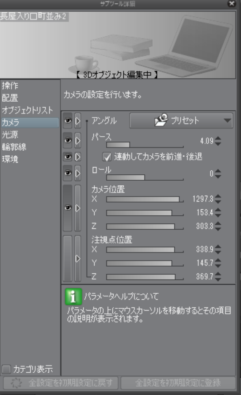Viewport: 241px width, 395px height.
Task: Click the 注視点位置 Z slider
Action: [145, 277]
